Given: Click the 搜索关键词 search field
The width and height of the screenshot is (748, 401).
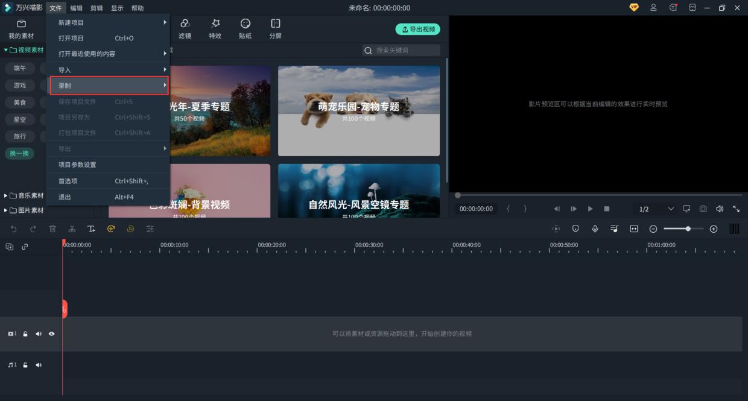Looking at the screenshot, I should pyautogui.click(x=405, y=50).
